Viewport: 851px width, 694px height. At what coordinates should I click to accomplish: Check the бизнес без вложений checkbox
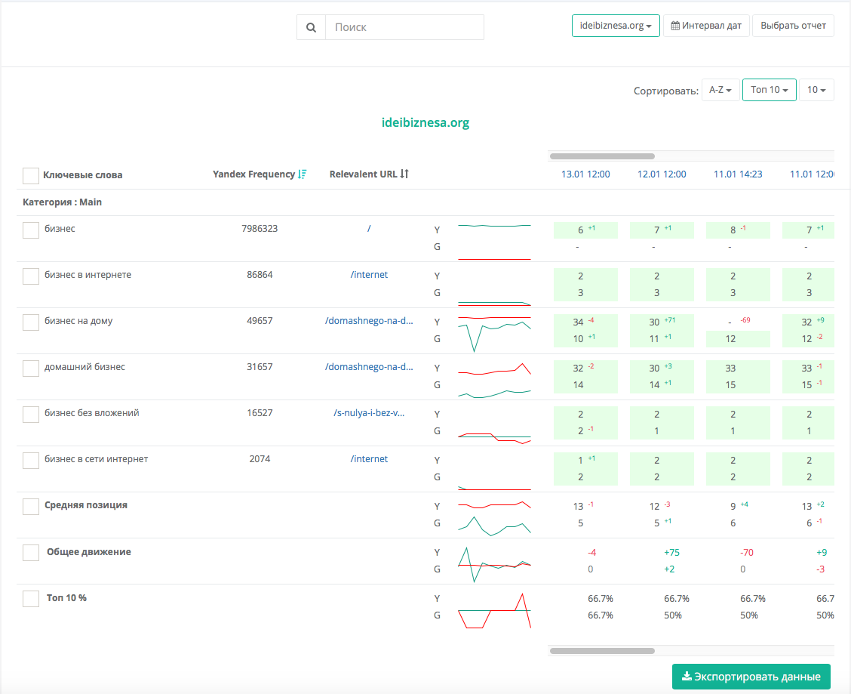click(x=31, y=414)
